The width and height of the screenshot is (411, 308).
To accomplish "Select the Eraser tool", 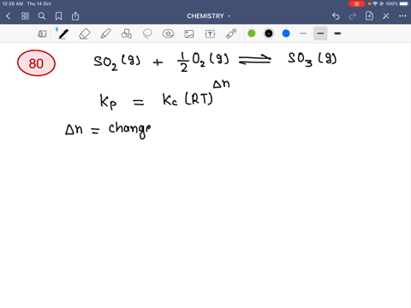I will [85, 34].
